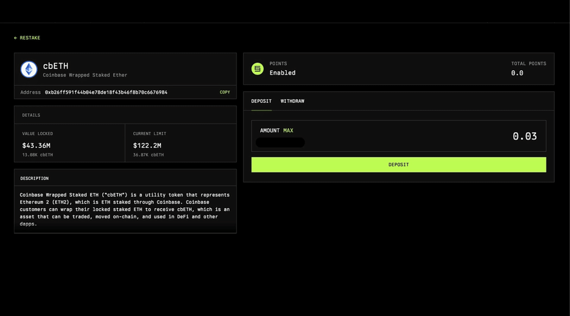This screenshot has height=316, width=570.
Task: Click the DETAILS section header
Action: [31, 115]
